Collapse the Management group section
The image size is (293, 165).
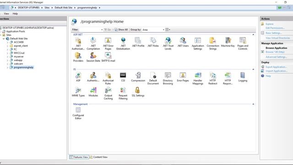point(253,104)
